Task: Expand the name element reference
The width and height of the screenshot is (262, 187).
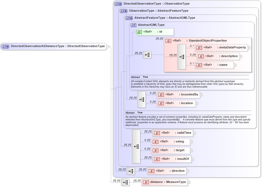Action: point(235,65)
